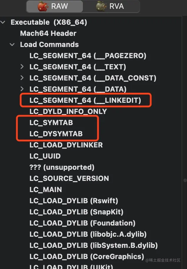Click the LC_MAIN load command

click(x=46, y=190)
